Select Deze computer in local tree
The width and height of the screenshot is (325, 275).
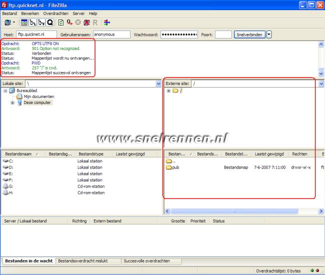(37, 102)
